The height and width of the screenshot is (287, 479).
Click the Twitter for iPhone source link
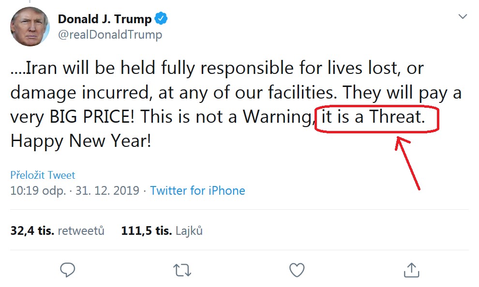point(197,191)
